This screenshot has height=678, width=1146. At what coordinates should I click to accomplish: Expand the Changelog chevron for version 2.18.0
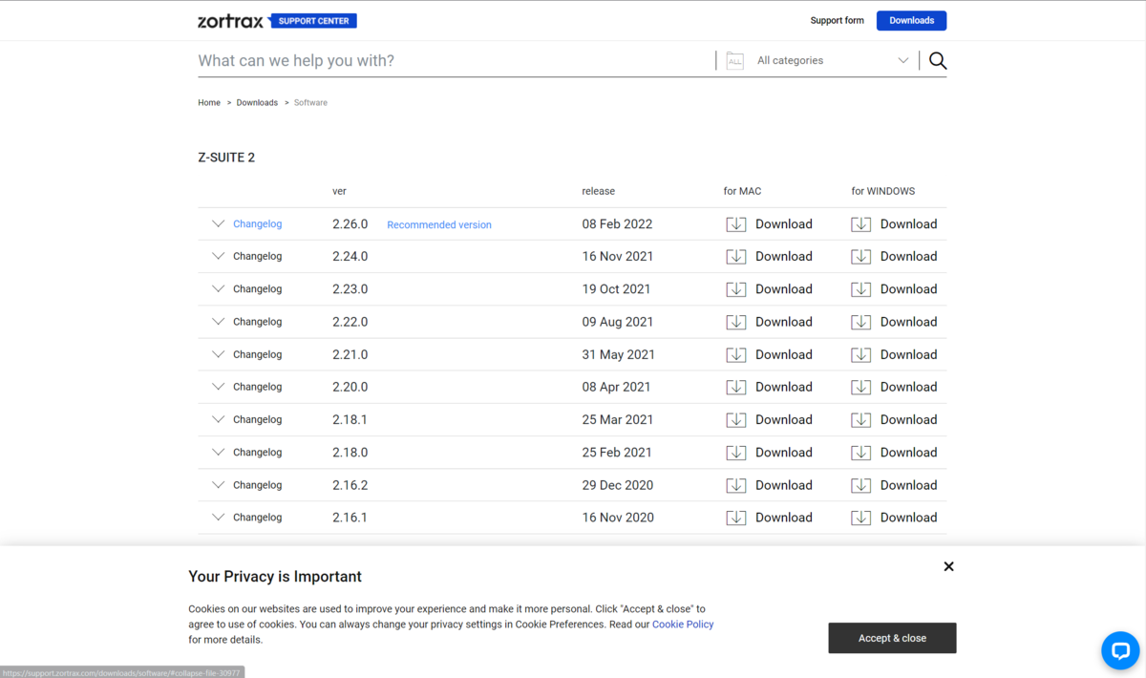coord(218,452)
